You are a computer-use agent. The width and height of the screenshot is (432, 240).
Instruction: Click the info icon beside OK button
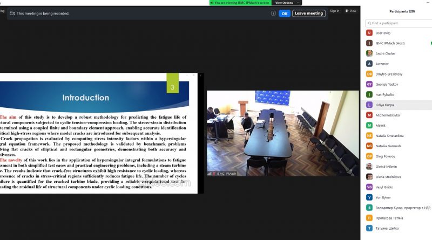tap(273, 13)
